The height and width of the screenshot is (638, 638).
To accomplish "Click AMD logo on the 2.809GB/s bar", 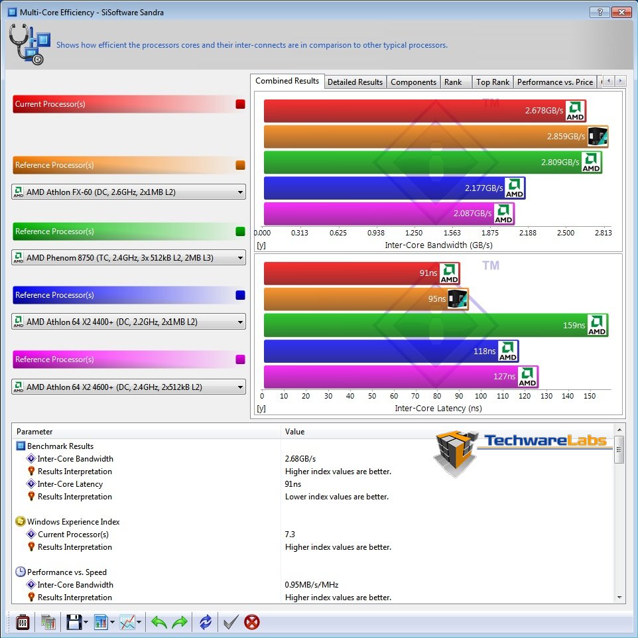I will [591, 162].
